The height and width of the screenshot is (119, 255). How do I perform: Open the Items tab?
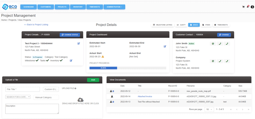click(206, 25)
